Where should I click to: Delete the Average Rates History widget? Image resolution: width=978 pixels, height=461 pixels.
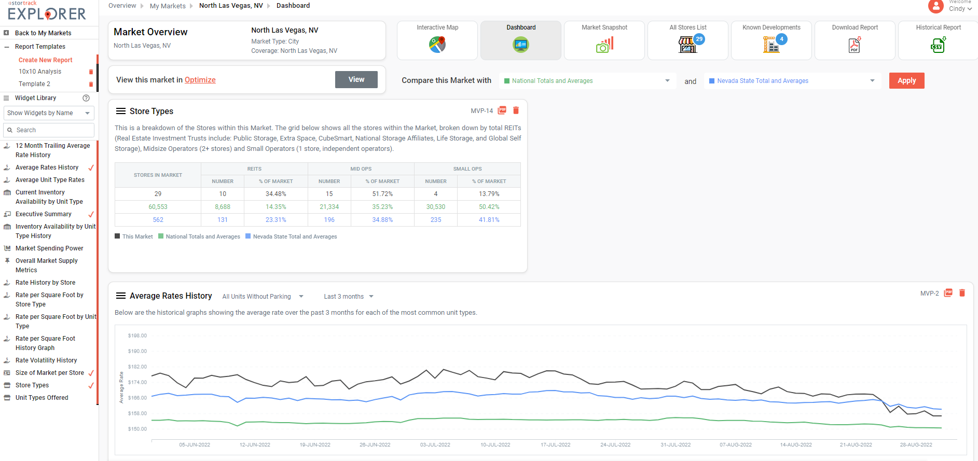962,293
